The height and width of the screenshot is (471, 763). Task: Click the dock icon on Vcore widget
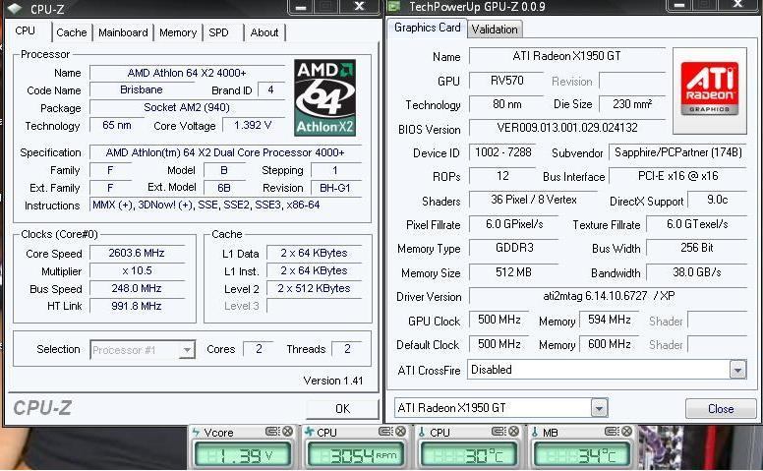point(273,431)
